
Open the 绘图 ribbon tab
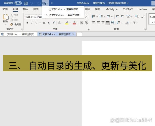coord(36,9)
